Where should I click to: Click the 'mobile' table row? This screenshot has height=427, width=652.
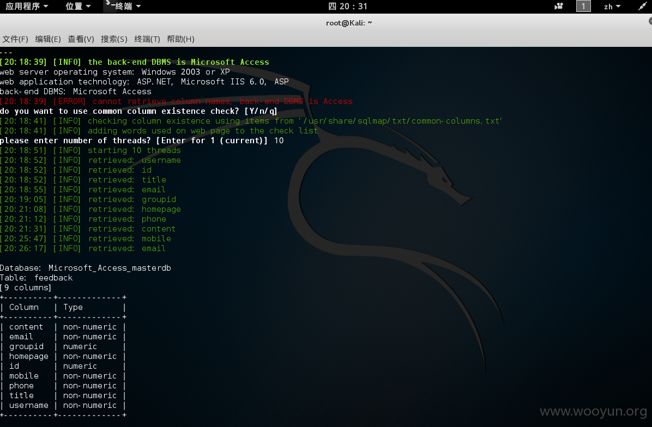[x=63, y=376]
